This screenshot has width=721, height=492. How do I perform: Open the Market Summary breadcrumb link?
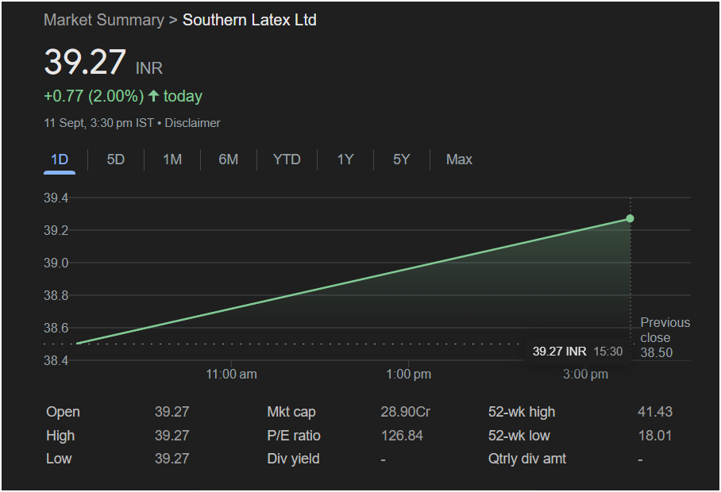(x=104, y=20)
